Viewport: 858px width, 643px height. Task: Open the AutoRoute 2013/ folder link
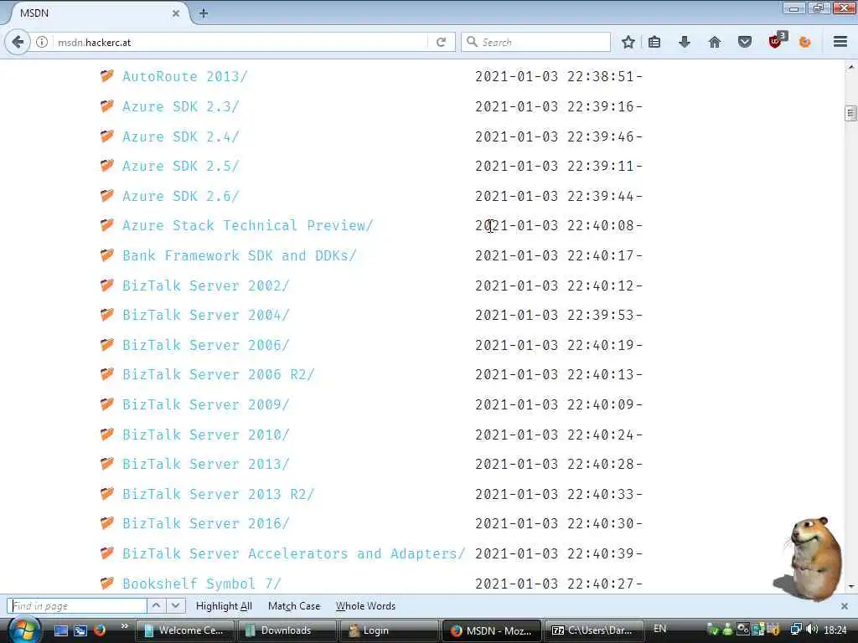pyautogui.click(x=185, y=76)
